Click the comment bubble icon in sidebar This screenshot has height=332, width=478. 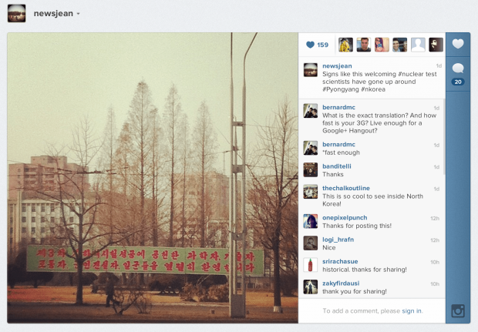458,69
